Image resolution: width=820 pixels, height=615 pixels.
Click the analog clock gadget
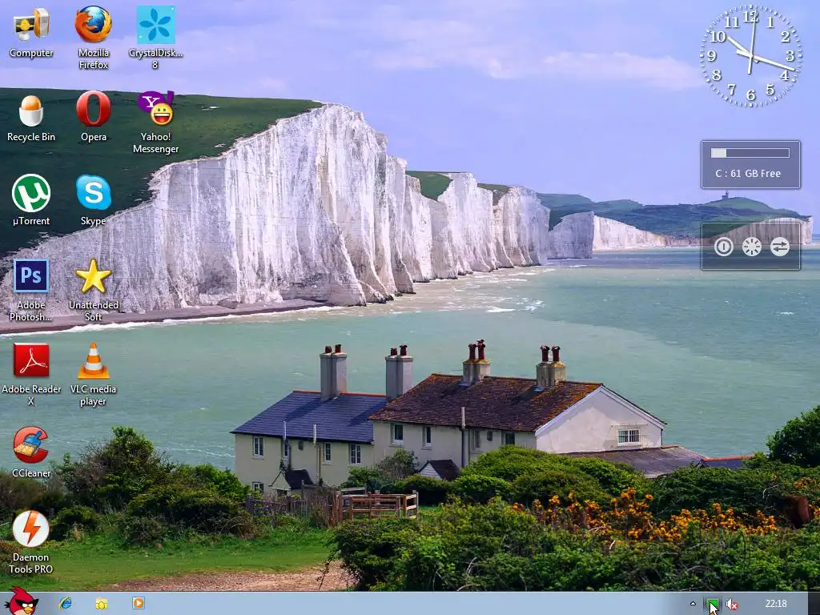751,55
